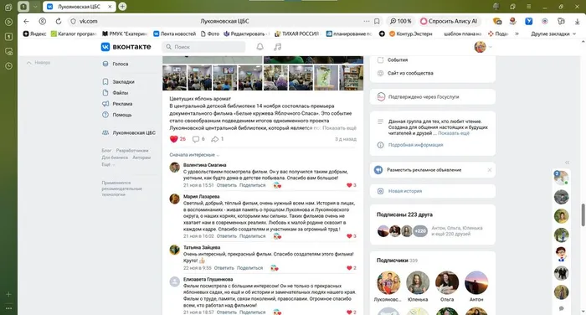Like Татьяна Зайцева's comment heart
Screen dimensions: 586x315
point(349,268)
